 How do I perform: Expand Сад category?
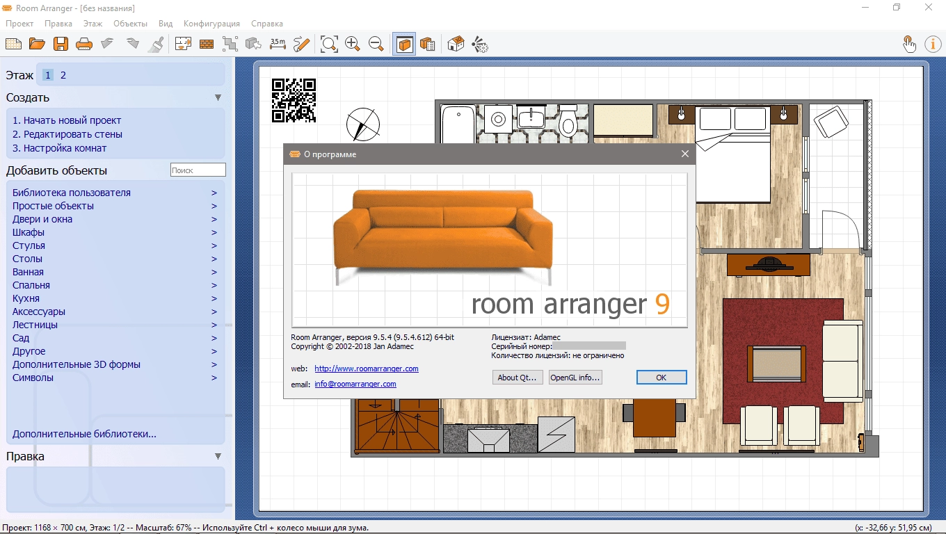click(x=115, y=338)
